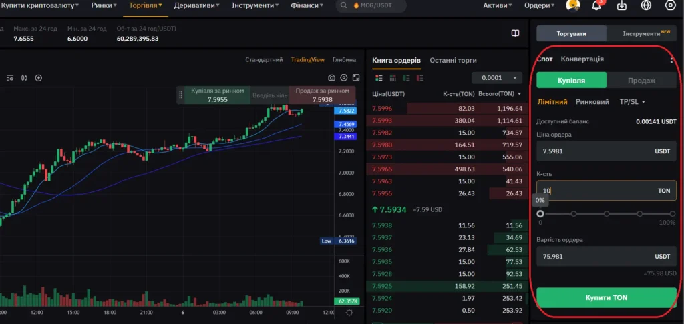Click the MCG/USDT search box

pyautogui.click(x=371, y=5)
